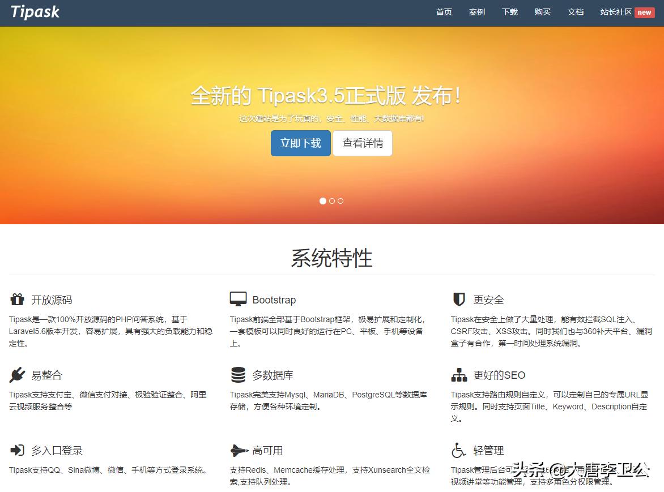Click the banner headline 全新的 Tipask3.5正式版 发布
664x492 pixels.
[326, 95]
